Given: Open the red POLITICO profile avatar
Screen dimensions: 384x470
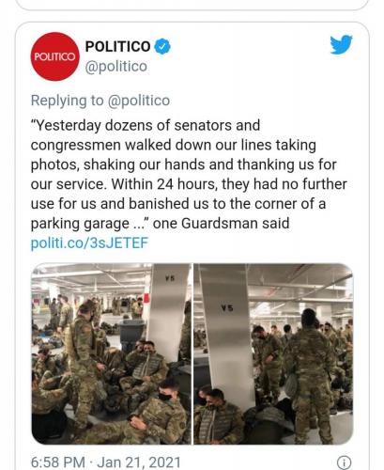Looking at the screenshot, I should click(x=54, y=56).
